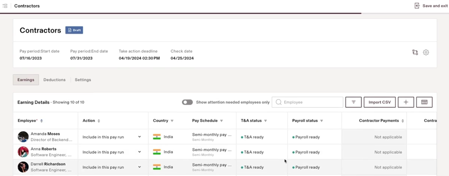Click the Country column filter icon
Image resolution: width=449 pixels, height=176 pixels.
(x=172, y=121)
